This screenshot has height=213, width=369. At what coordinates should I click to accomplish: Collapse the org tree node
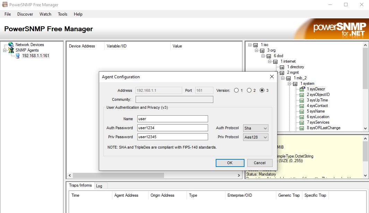coord(257,50)
